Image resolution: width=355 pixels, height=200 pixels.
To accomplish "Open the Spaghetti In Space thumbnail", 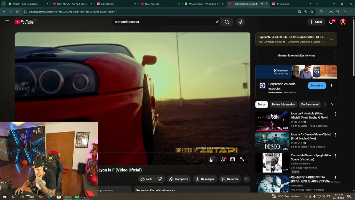I will click(272, 163).
